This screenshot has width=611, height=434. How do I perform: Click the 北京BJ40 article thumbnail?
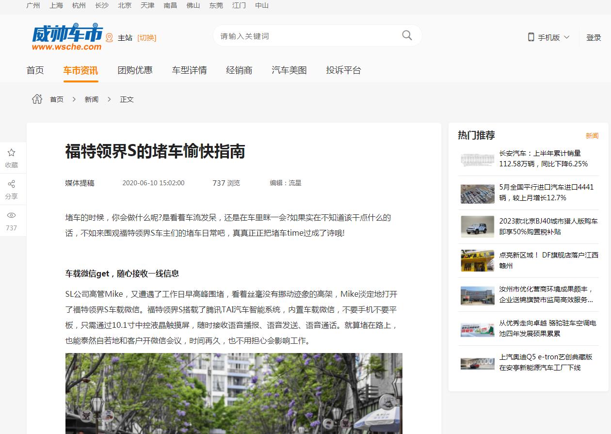coord(478,226)
